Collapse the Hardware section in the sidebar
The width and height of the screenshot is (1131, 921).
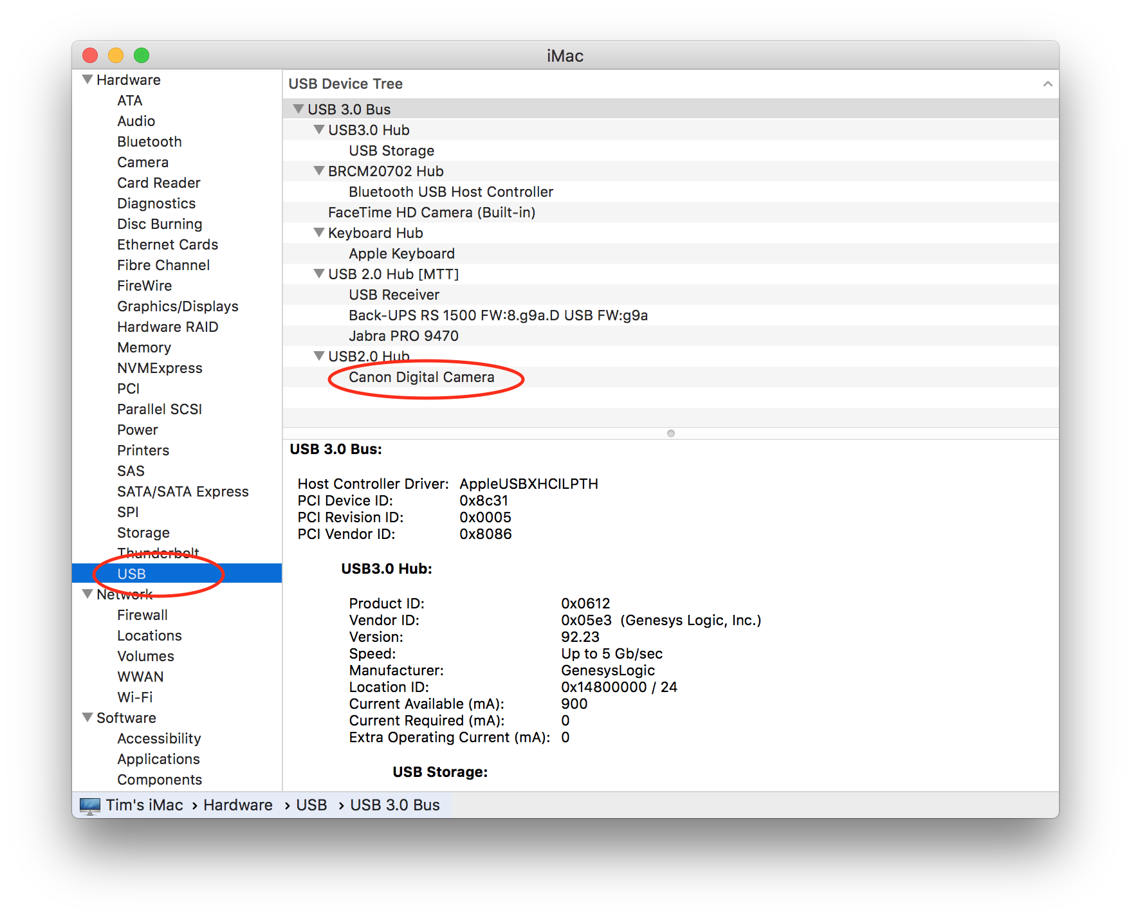[87, 79]
